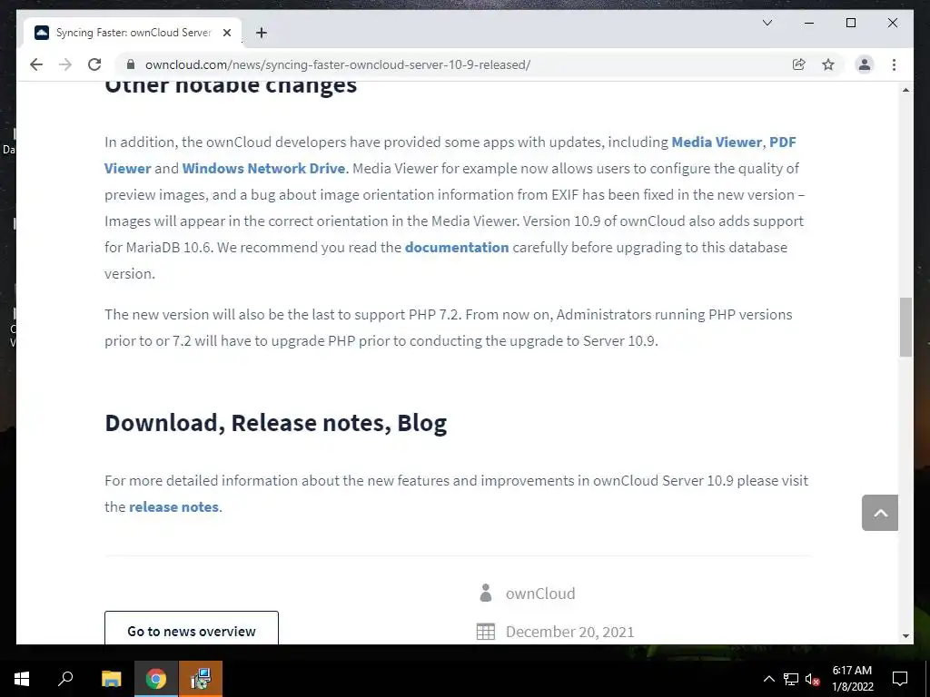Switch to Chrome in the taskbar

[x=156, y=679]
